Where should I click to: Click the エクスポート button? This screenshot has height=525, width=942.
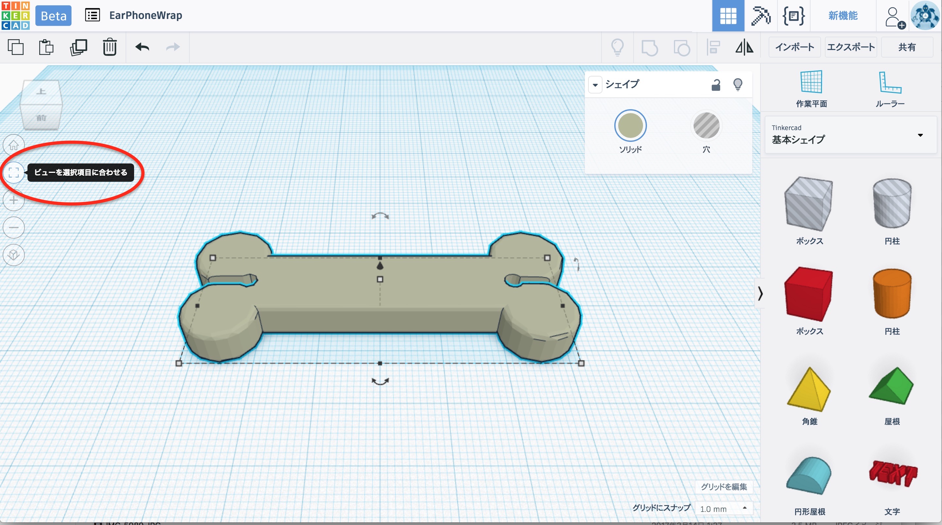pos(850,47)
